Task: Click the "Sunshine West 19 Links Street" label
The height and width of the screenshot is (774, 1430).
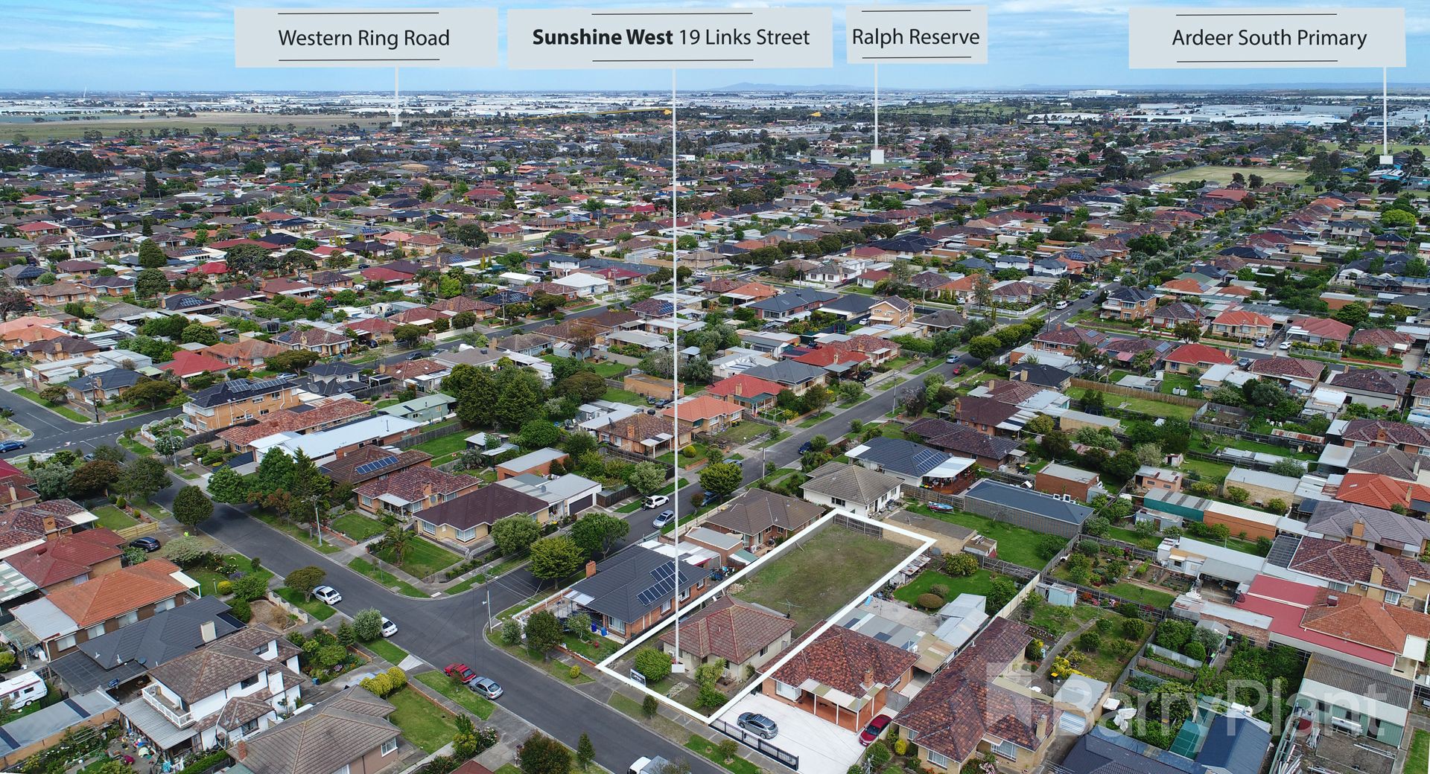Action: [x=670, y=38]
